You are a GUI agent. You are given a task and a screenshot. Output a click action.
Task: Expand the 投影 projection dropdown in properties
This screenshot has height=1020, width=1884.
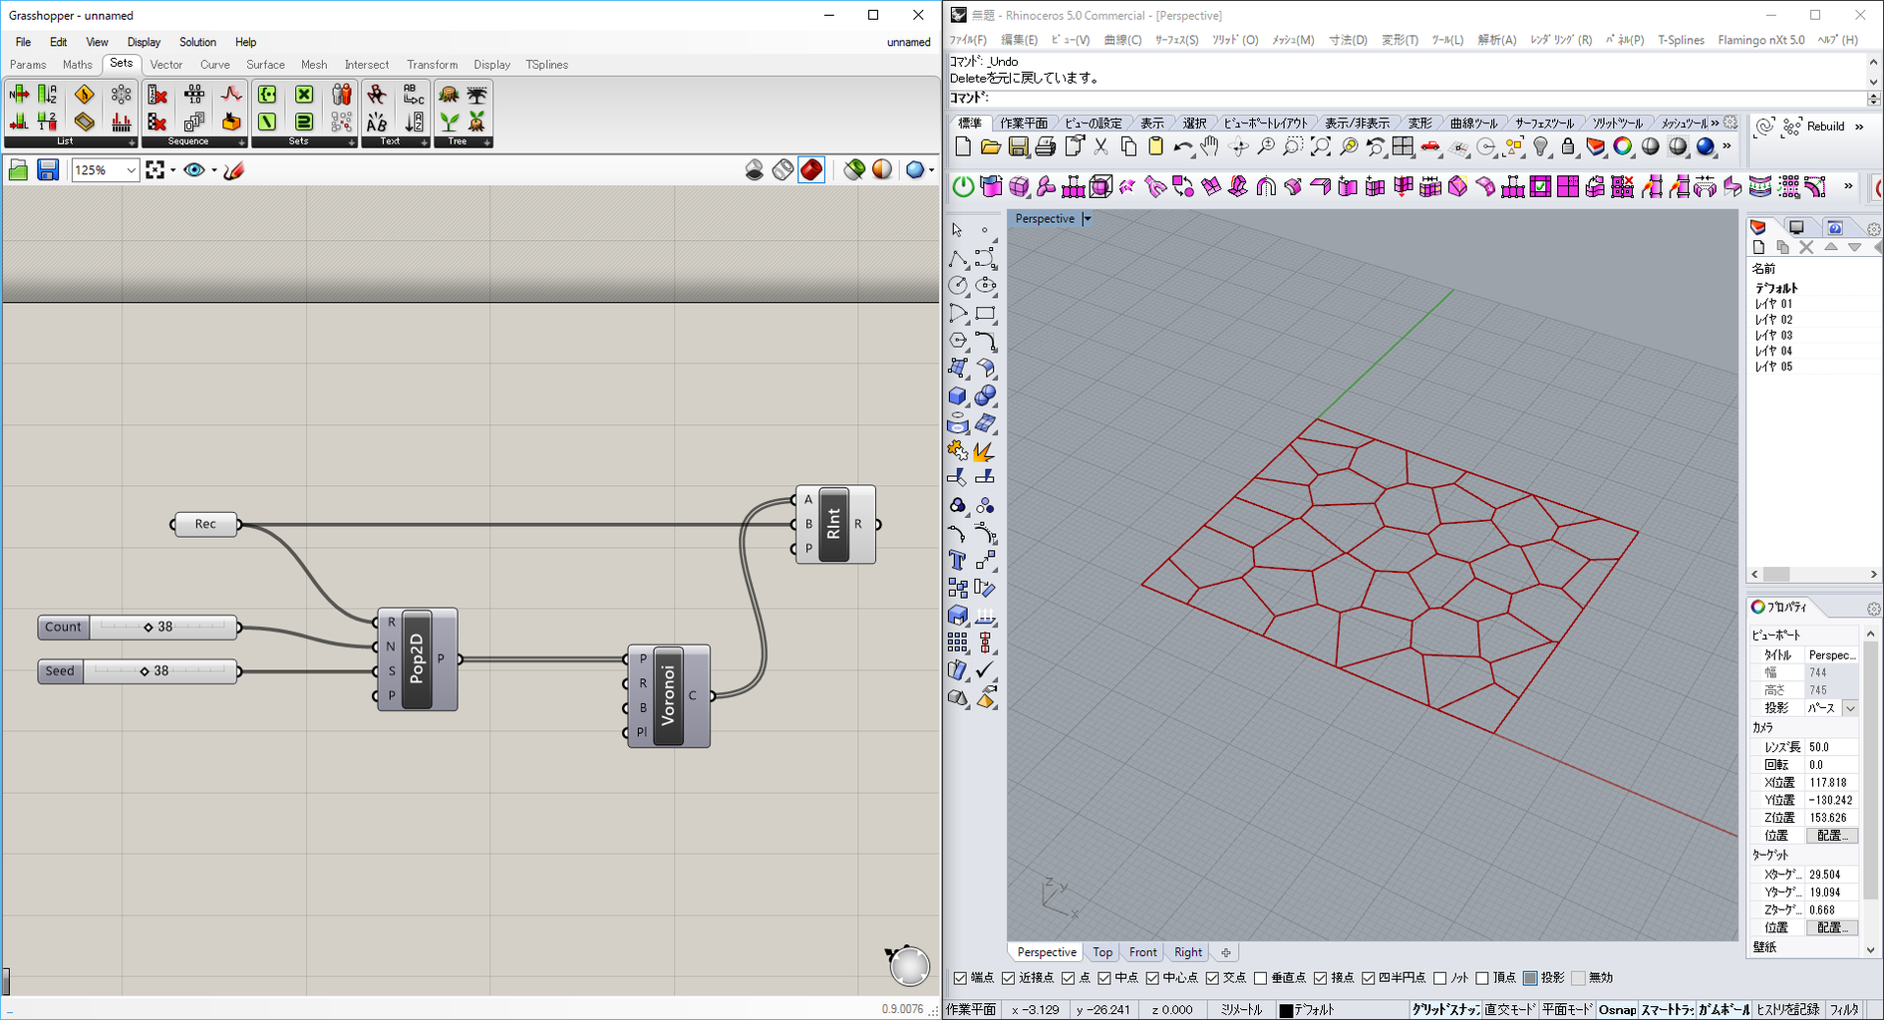1850,708
